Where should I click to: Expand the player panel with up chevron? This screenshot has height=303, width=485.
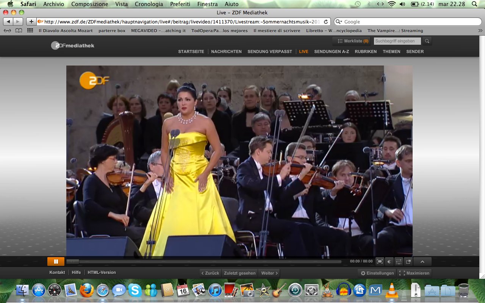coord(422,261)
